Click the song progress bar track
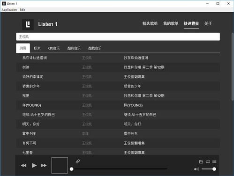The height and width of the screenshot is (176, 234). tap(120, 169)
